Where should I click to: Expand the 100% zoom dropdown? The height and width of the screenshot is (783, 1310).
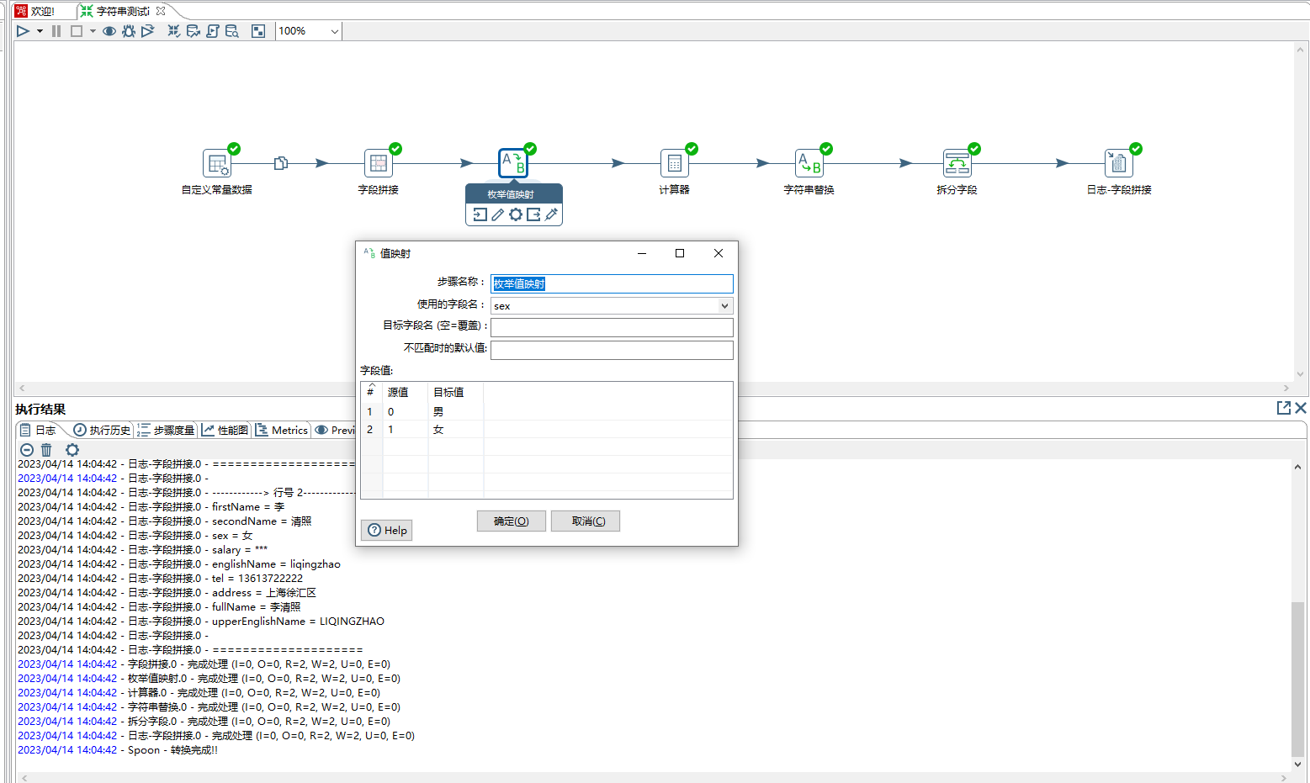[x=334, y=31]
